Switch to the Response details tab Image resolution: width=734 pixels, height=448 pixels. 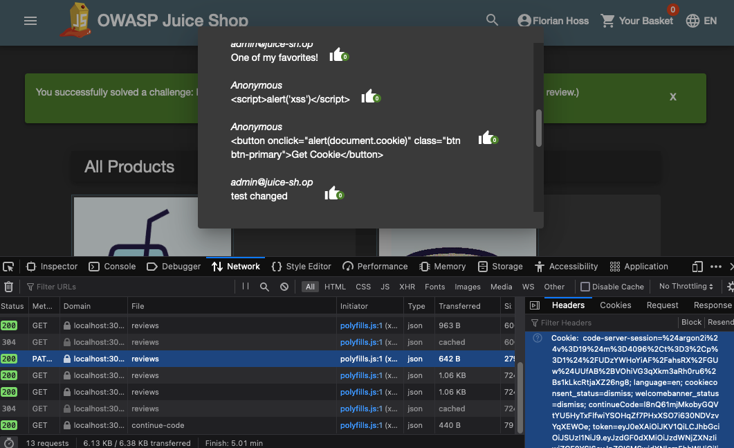click(x=713, y=305)
